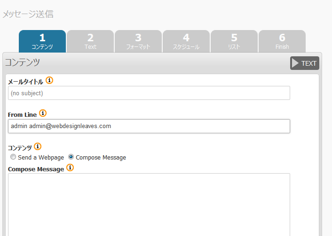Click inside the Compose Message text area
This screenshot has height=236, width=332.
[149, 204]
